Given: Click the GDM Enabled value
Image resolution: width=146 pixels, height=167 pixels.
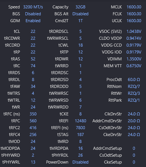Looking at the screenshot, I should 33,21.
